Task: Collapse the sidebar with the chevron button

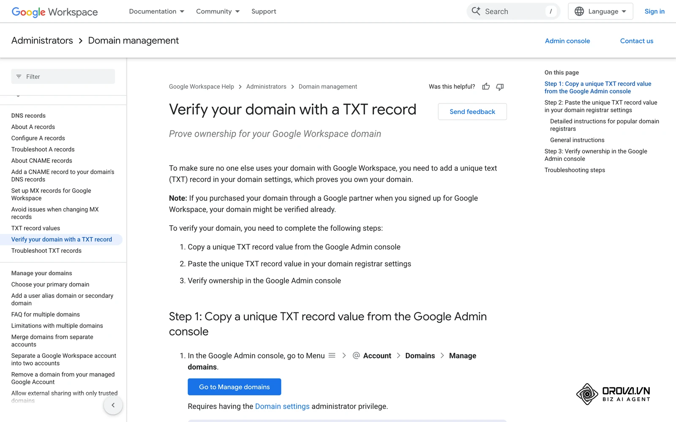Action: [113, 405]
